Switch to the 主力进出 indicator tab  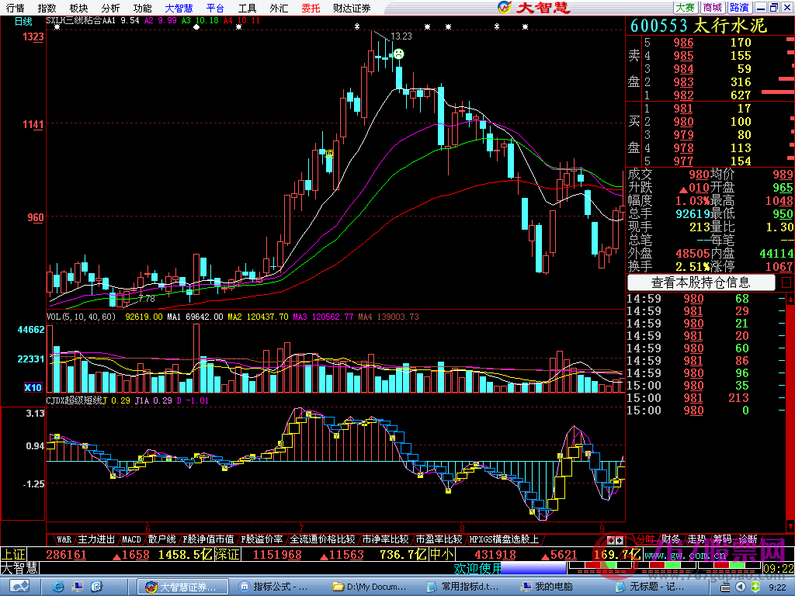point(97,539)
